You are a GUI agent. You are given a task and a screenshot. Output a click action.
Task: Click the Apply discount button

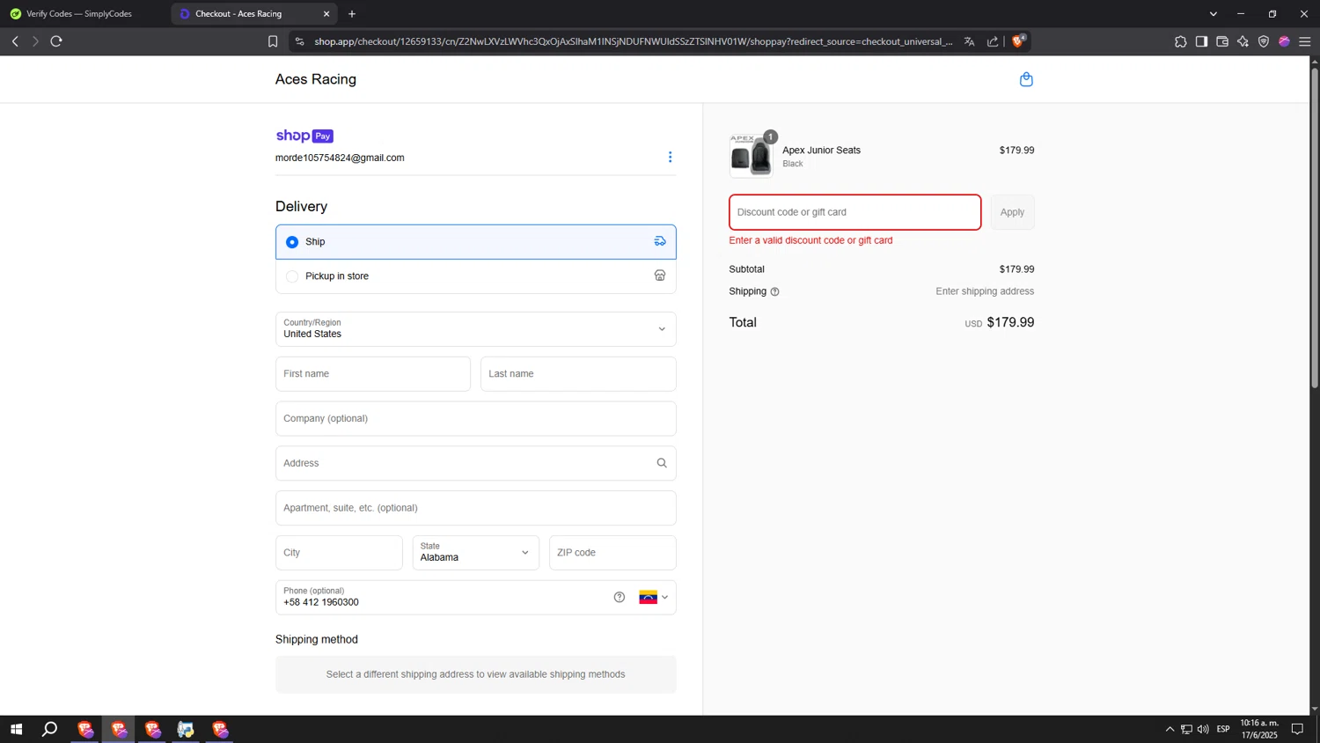pos(1012,212)
